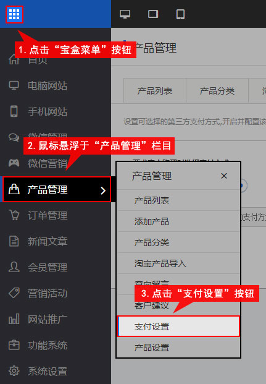Expand the 产品管理 chevron arrow
This screenshot has height=384, width=266.
(x=103, y=190)
